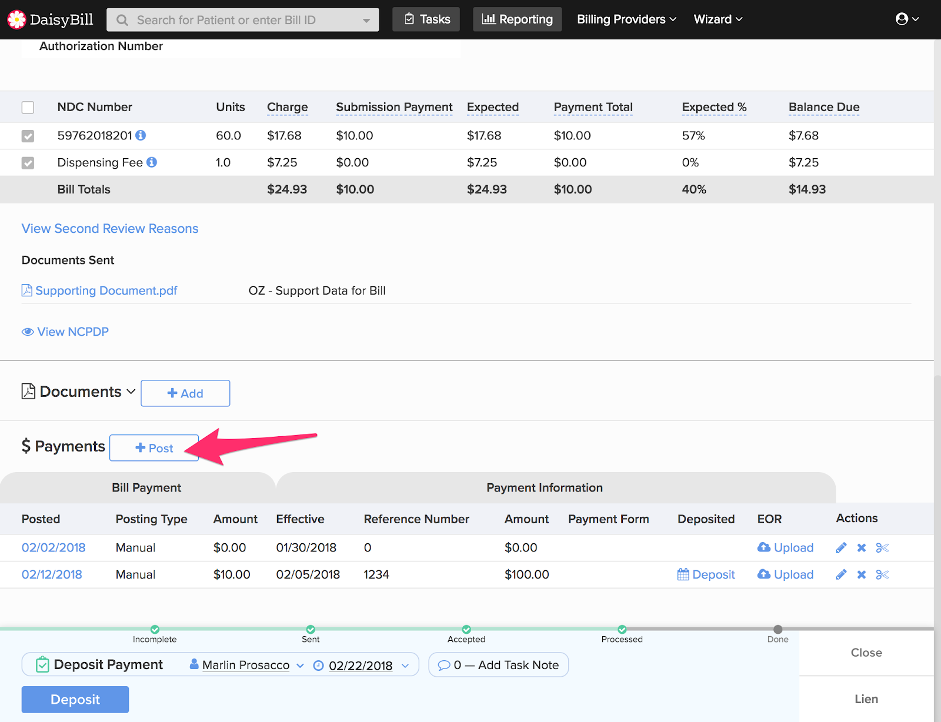Click info icon beside NDC 59762018201
Viewport: 941px width, 722px height.
(x=141, y=135)
